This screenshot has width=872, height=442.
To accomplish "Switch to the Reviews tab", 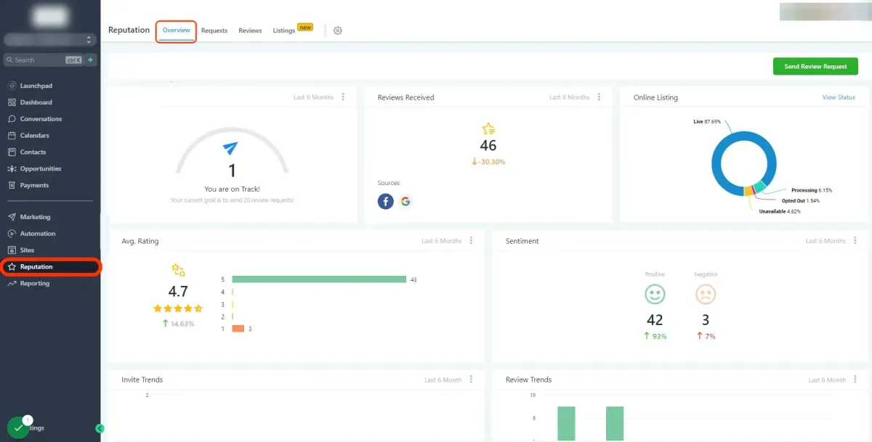I will tap(249, 30).
